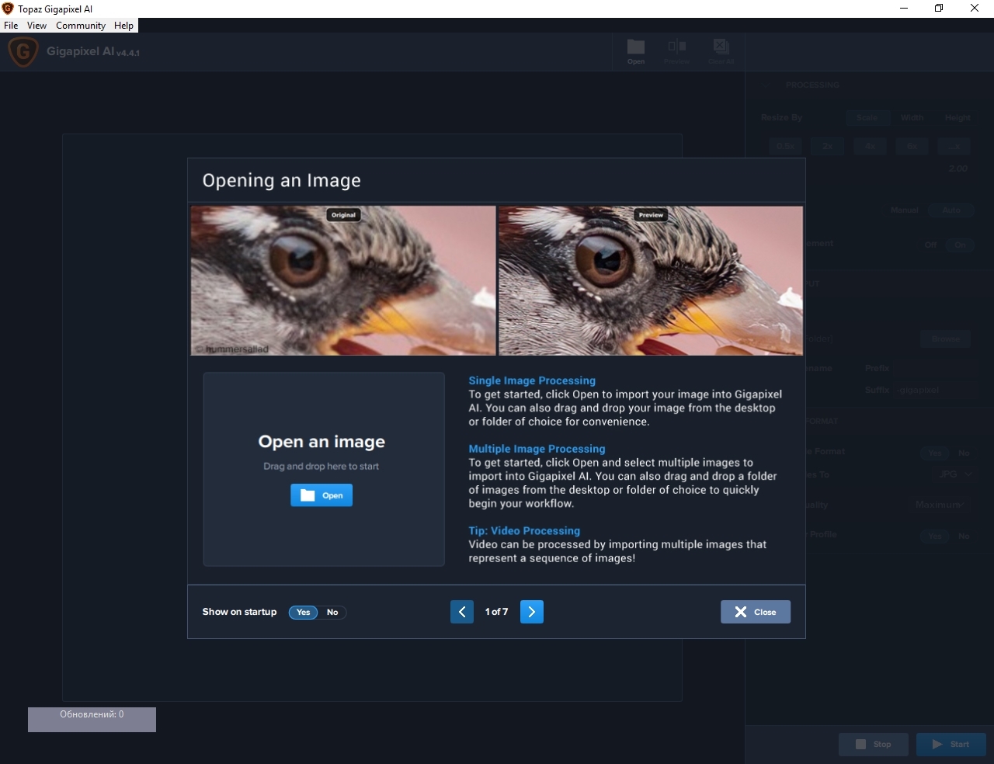Click the Preview image thumbnail

651,280
